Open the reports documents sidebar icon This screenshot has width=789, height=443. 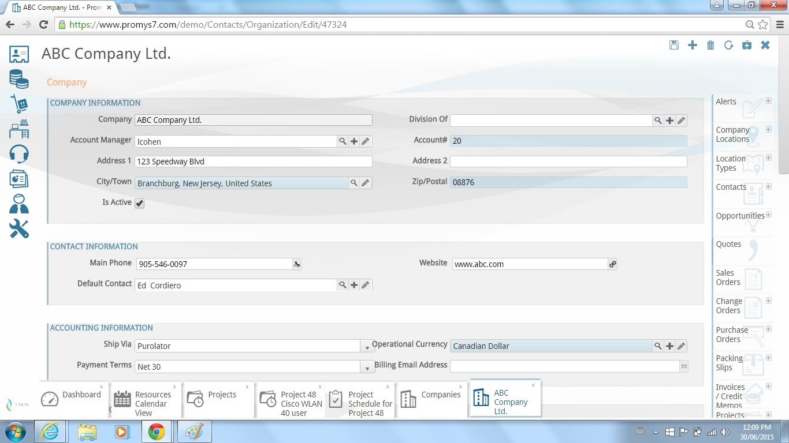pos(19,179)
